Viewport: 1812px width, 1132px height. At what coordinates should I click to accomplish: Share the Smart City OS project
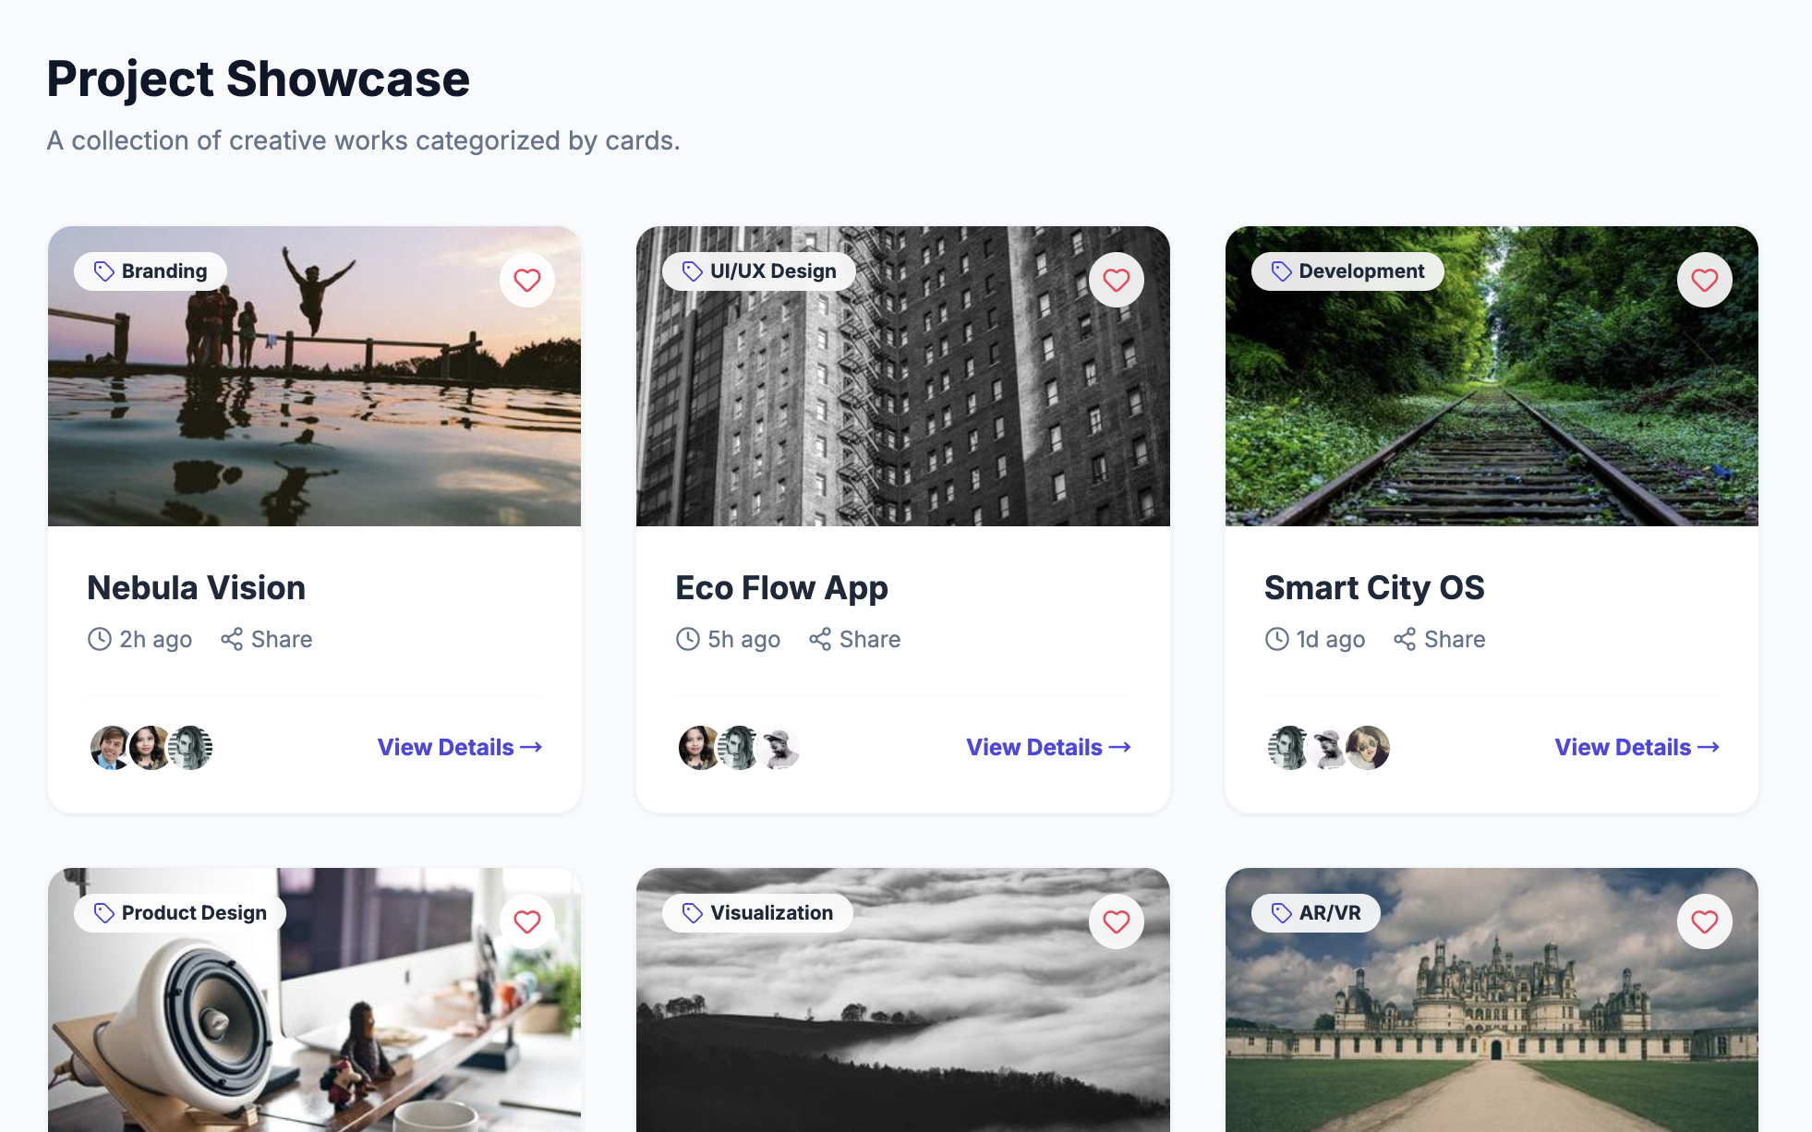[x=1440, y=639]
